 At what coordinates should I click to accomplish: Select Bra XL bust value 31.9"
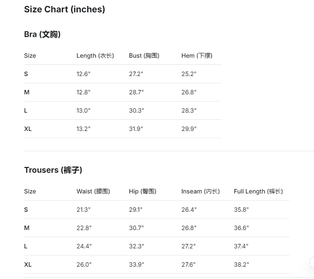tap(136, 129)
